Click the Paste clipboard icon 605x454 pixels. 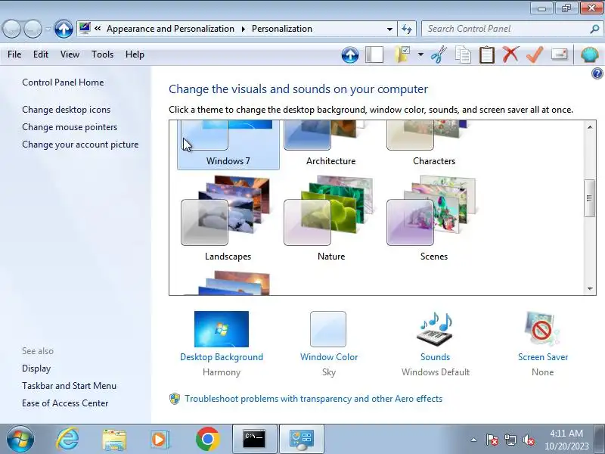[x=486, y=54]
